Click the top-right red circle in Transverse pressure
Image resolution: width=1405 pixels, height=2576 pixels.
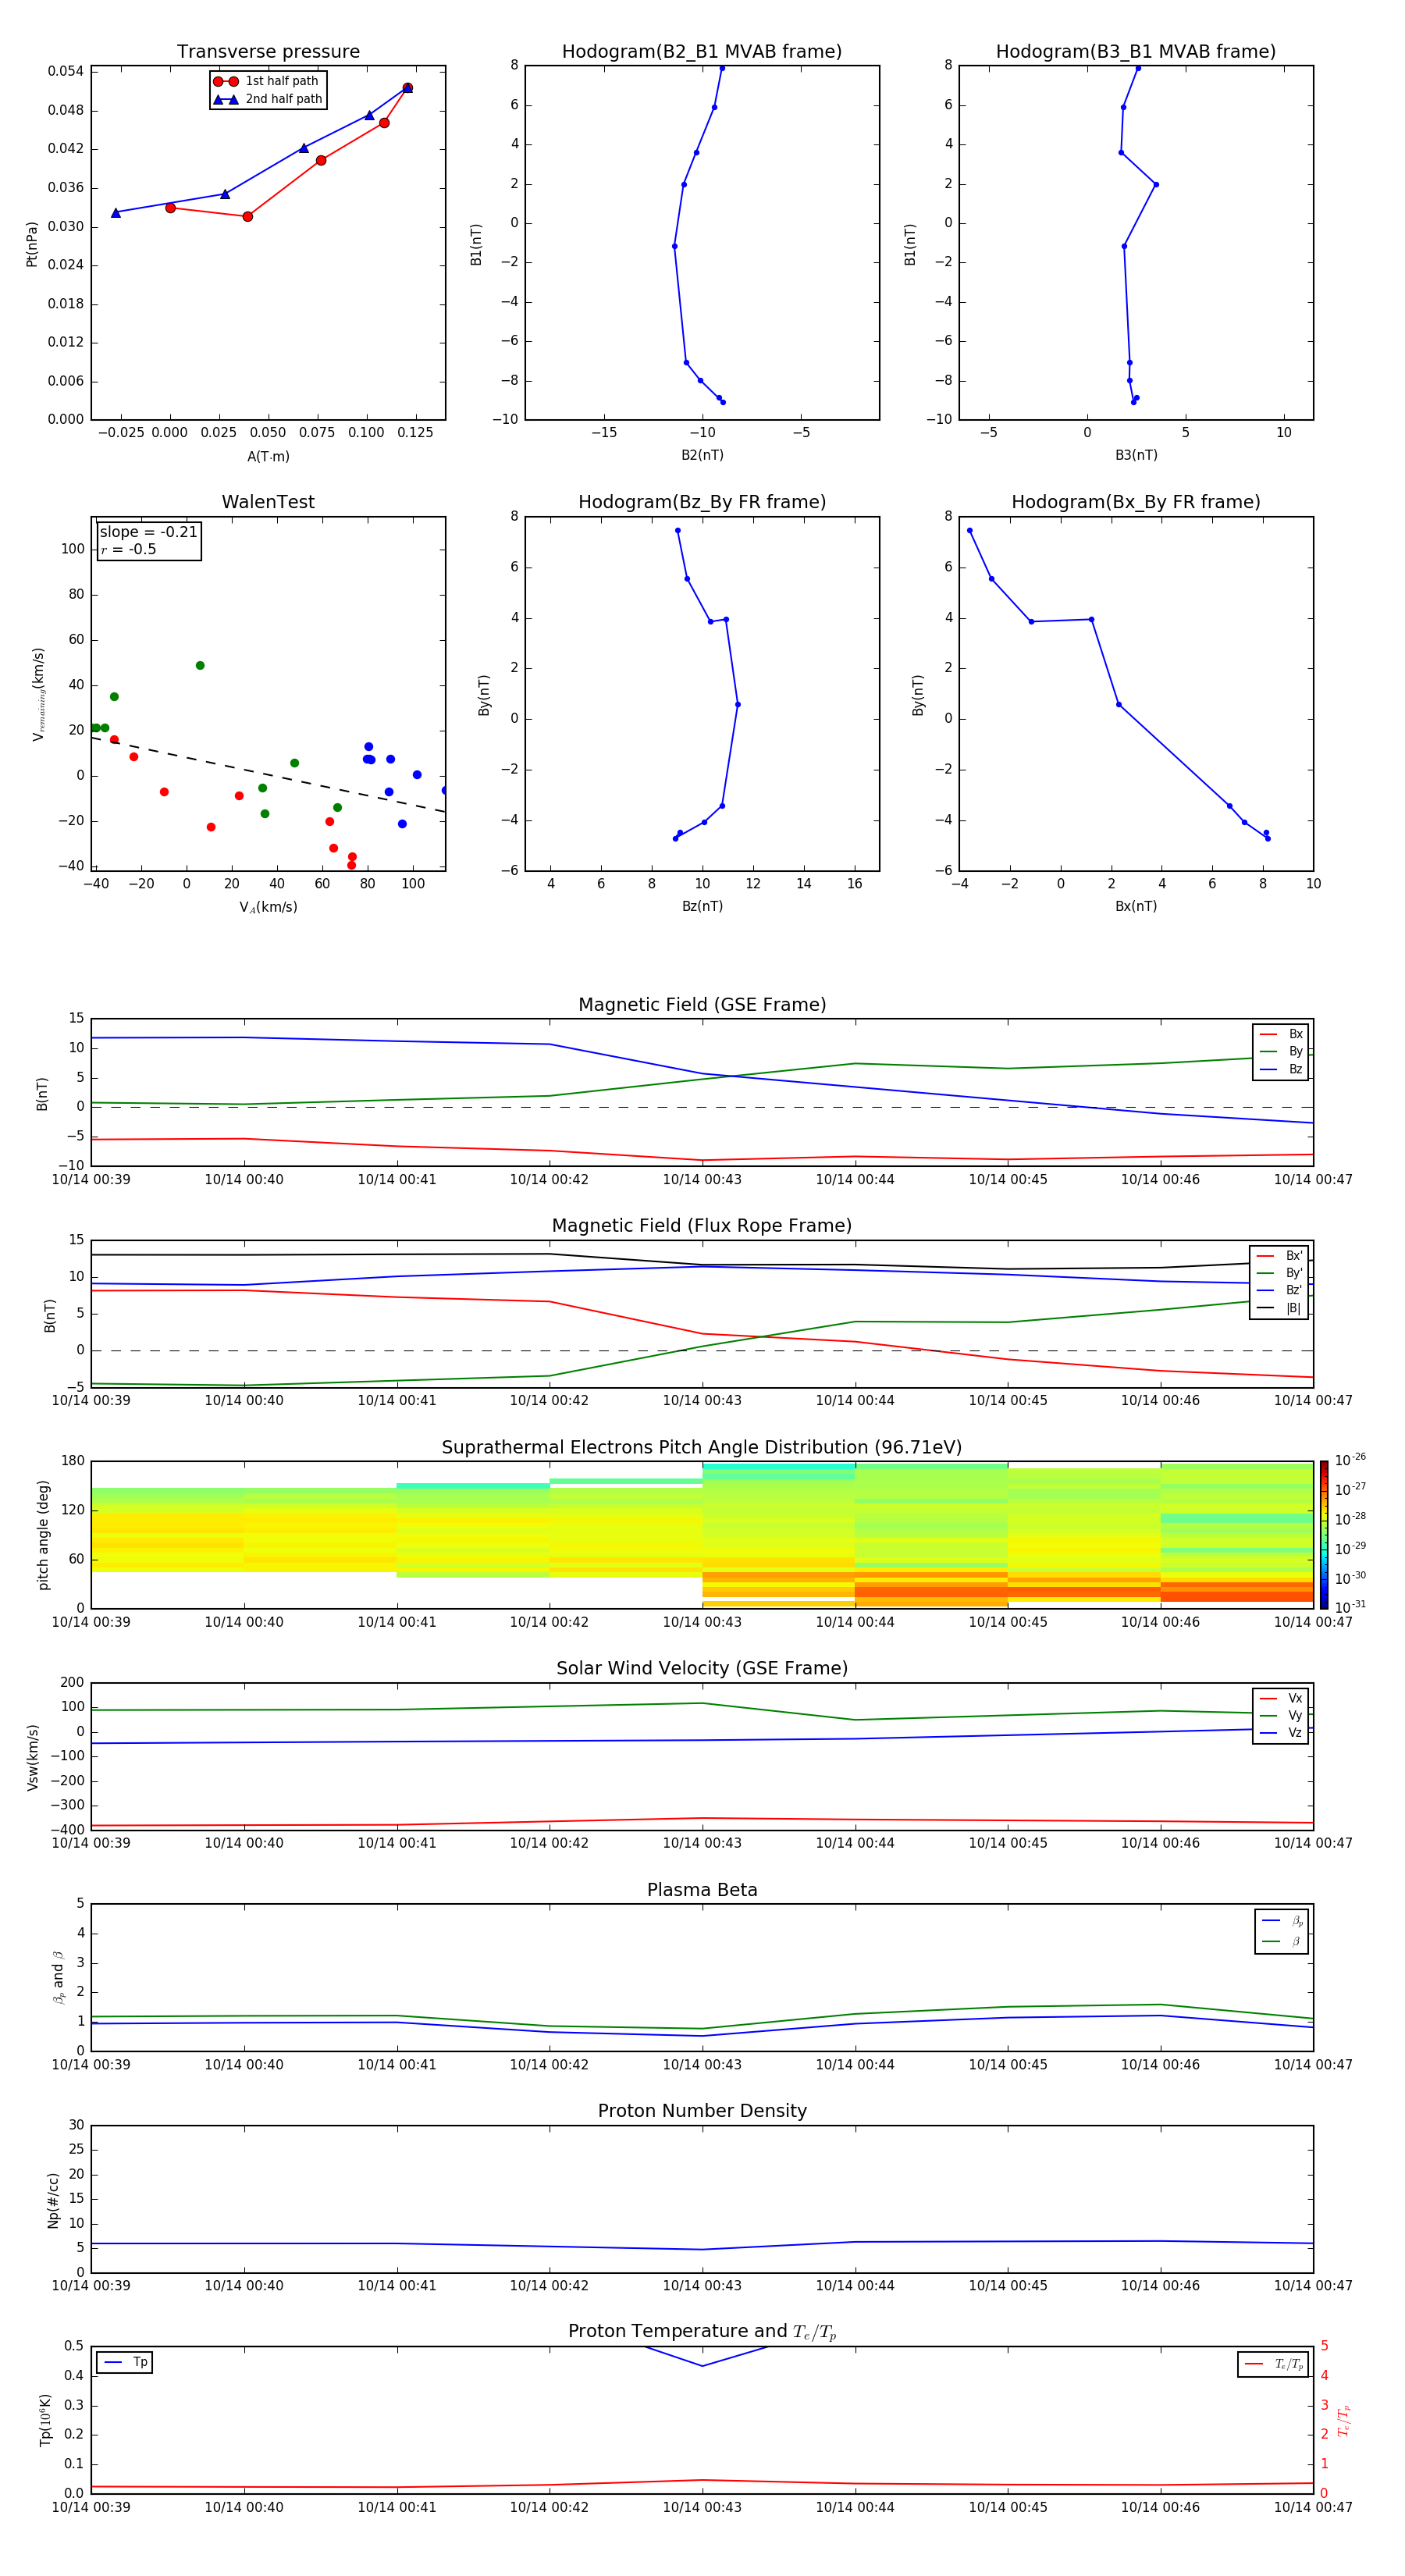[x=407, y=88]
